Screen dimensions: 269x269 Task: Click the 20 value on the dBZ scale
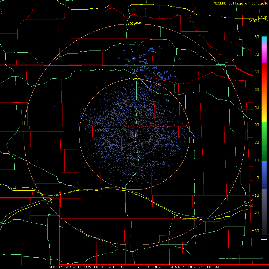[257, 143]
